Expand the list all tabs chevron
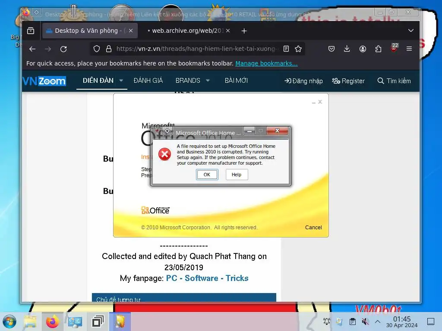 tap(411, 31)
